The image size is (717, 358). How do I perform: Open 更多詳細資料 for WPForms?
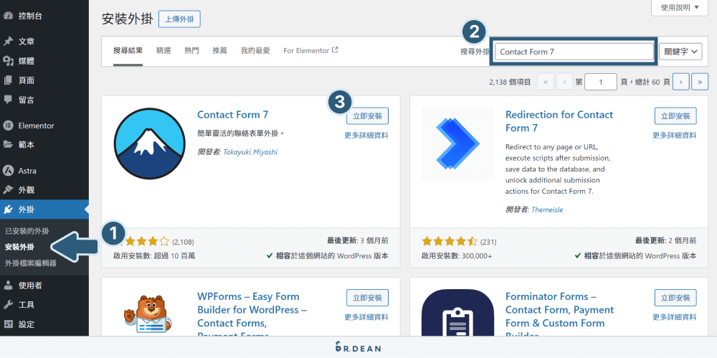pyautogui.click(x=366, y=317)
